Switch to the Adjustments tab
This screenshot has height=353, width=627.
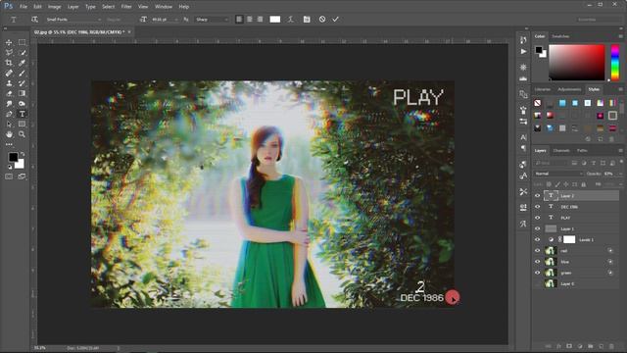point(569,89)
